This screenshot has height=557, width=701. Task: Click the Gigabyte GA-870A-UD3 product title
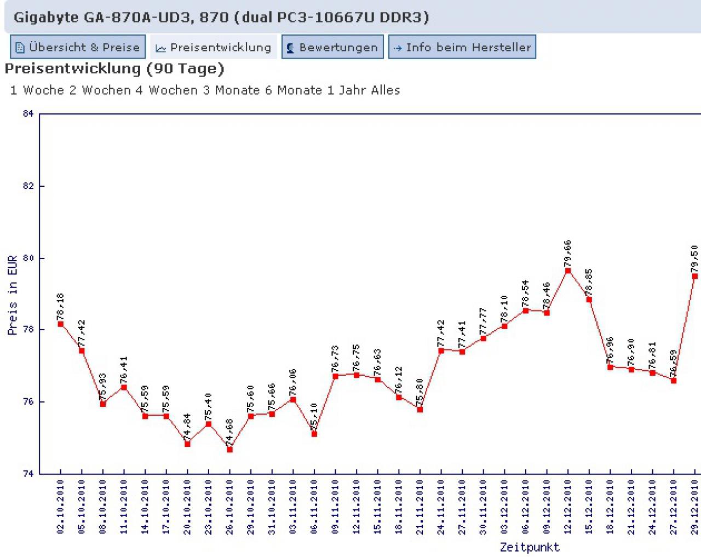pos(221,18)
